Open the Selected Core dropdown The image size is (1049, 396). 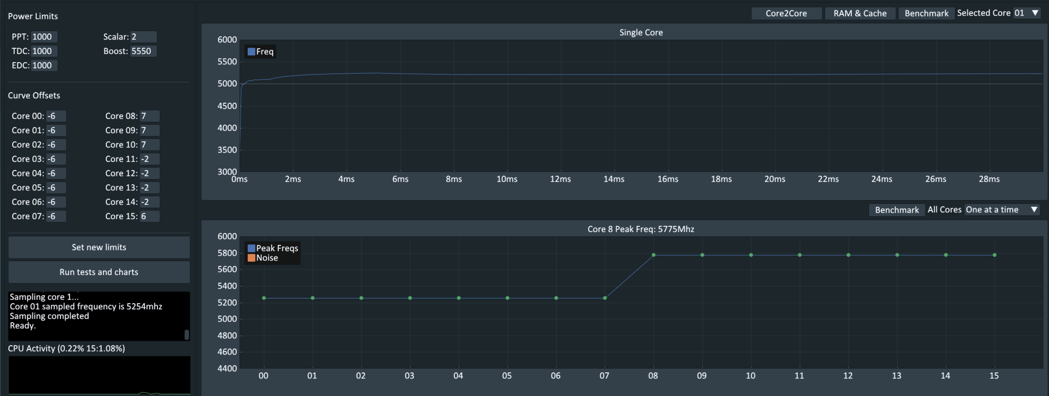pos(1027,13)
